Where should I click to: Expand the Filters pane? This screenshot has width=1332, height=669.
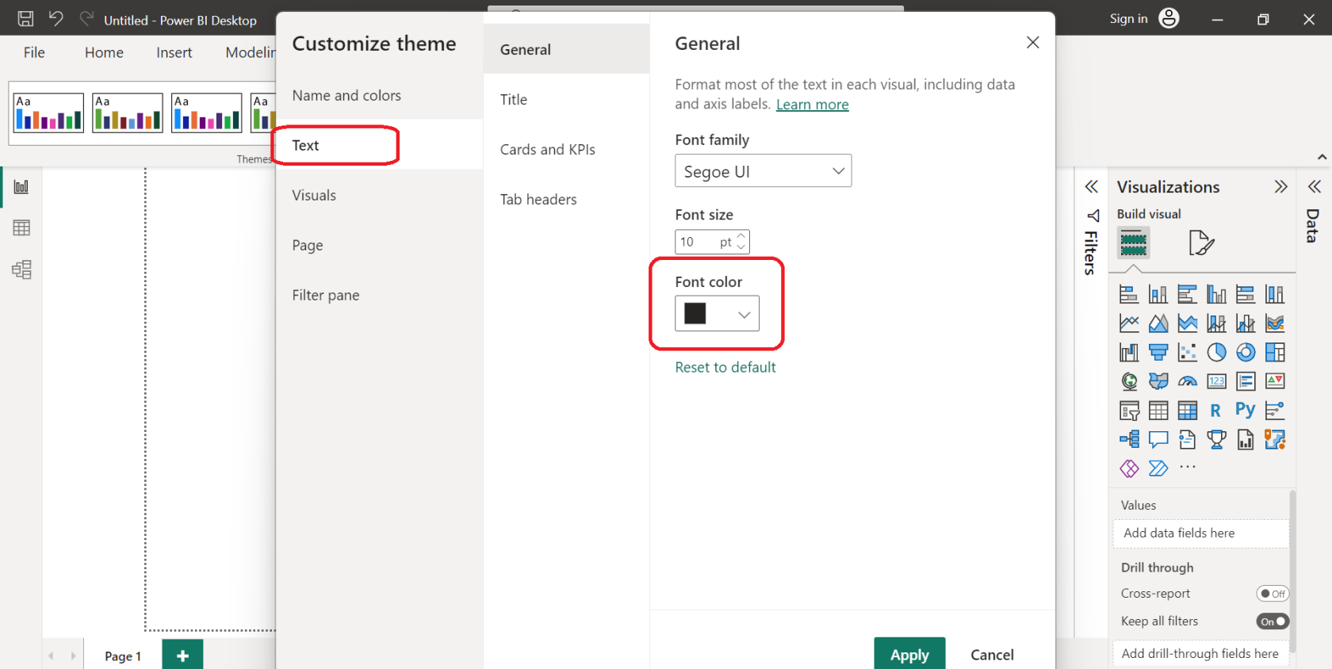(1091, 187)
